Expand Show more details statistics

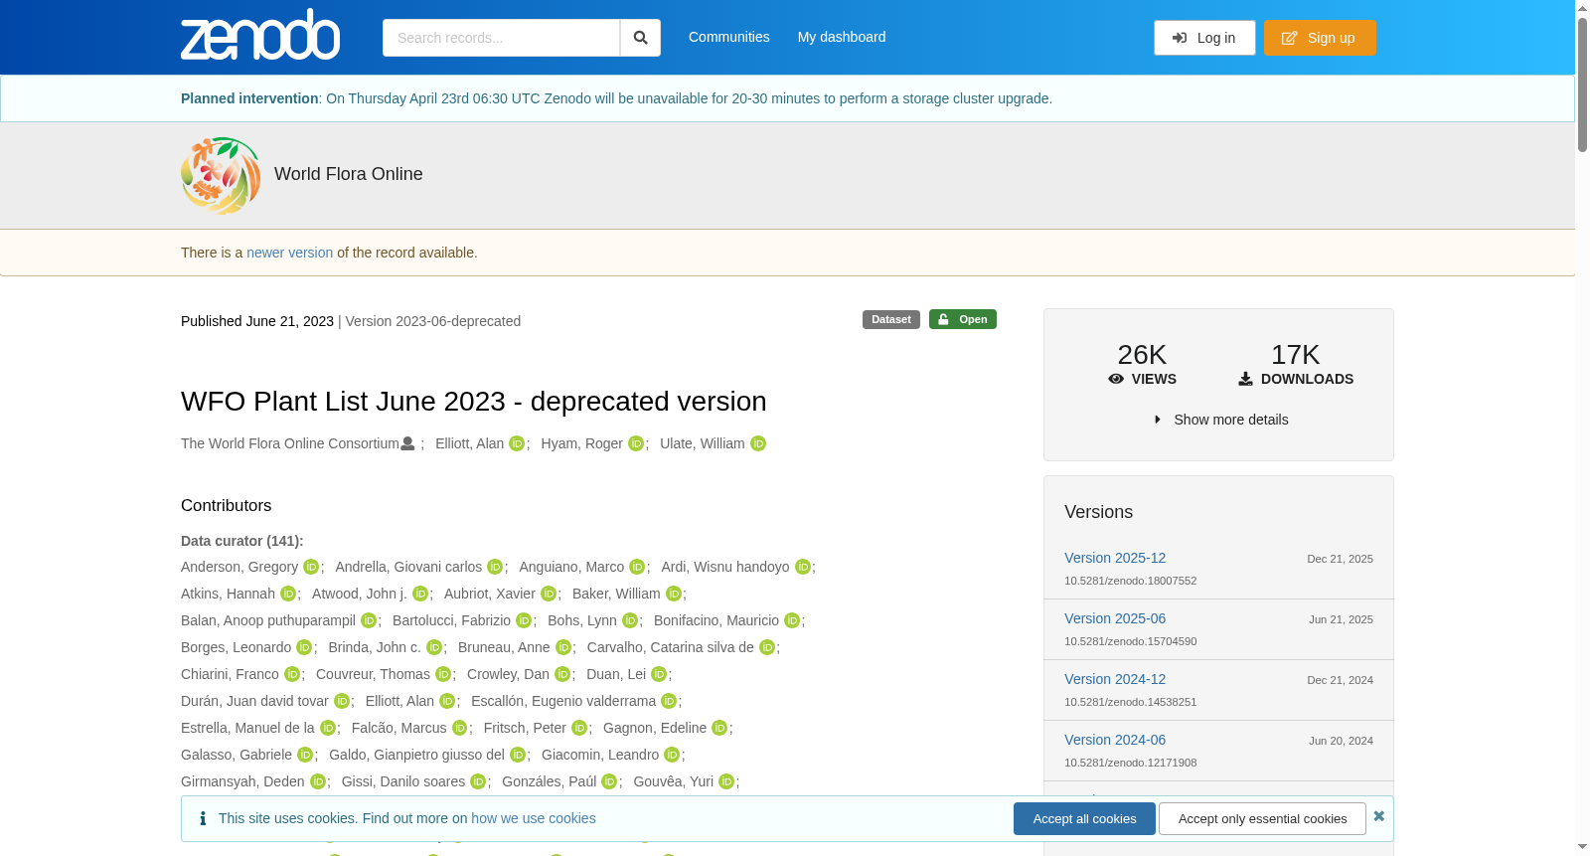pyautogui.click(x=1221, y=420)
